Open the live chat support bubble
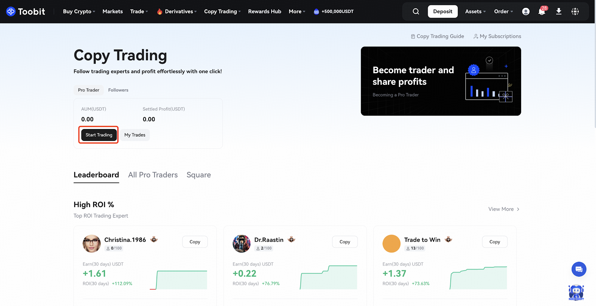Screen dimensions: 596x306 click(578, 269)
